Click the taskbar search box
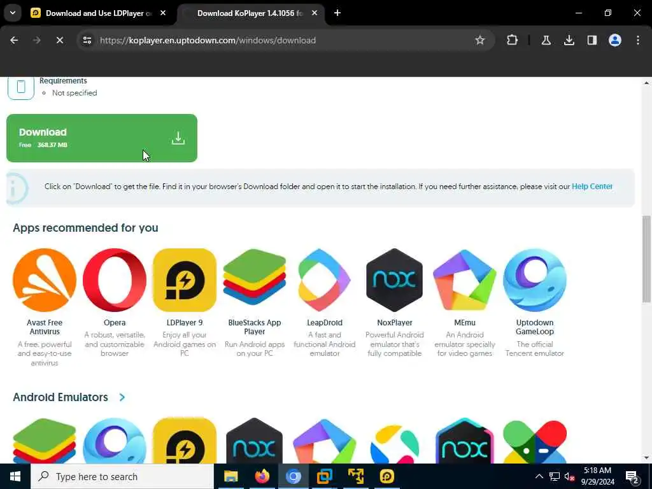Screen dimensions: 652x489 pos(122,476)
